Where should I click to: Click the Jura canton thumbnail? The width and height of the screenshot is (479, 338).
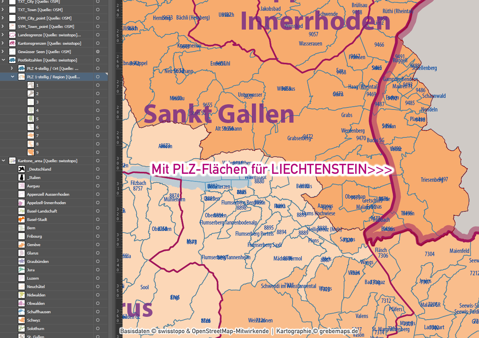pyautogui.click(x=22, y=270)
